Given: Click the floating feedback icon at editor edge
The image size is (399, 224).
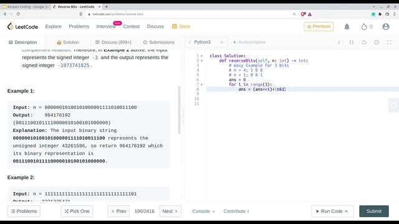Looking at the screenshot, I should (x=393, y=105).
